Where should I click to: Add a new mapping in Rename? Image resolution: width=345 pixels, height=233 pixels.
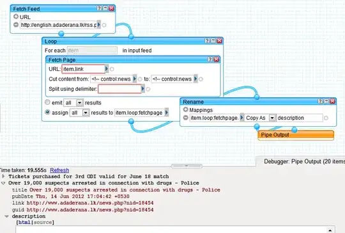point(186,109)
